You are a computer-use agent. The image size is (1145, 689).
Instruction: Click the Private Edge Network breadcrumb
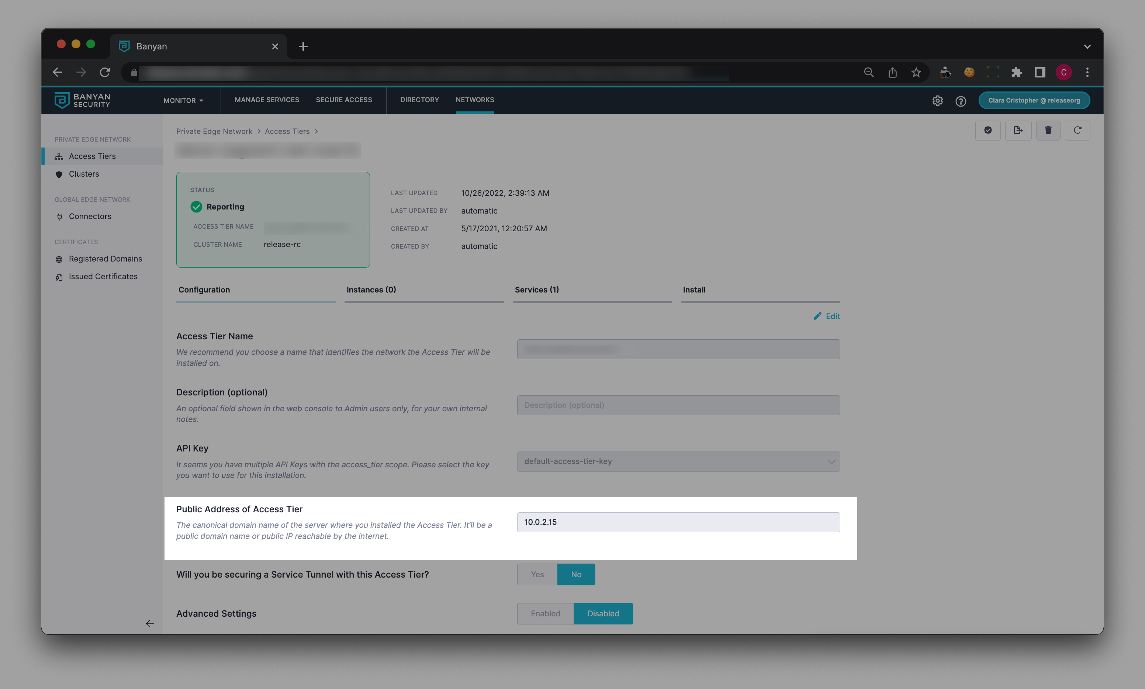tap(214, 131)
